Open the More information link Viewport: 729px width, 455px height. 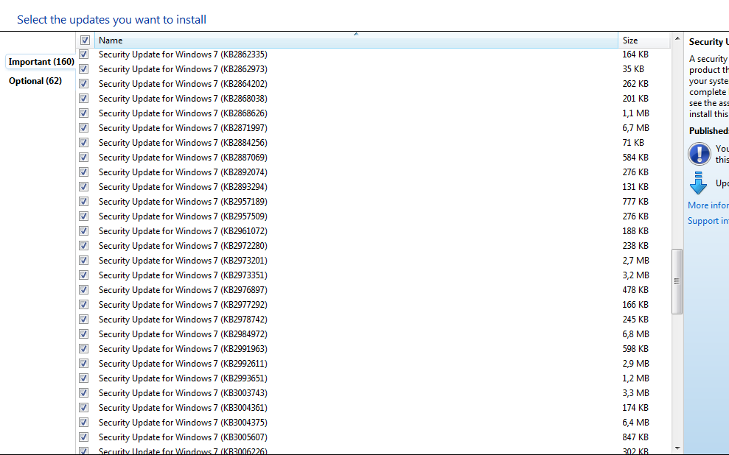[708, 205]
